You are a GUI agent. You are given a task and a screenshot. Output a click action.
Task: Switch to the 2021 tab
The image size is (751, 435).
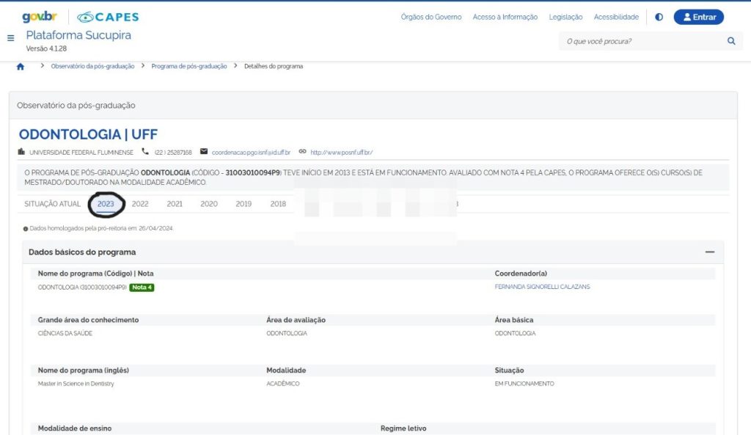pyautogui.click(x=175, y=204)
